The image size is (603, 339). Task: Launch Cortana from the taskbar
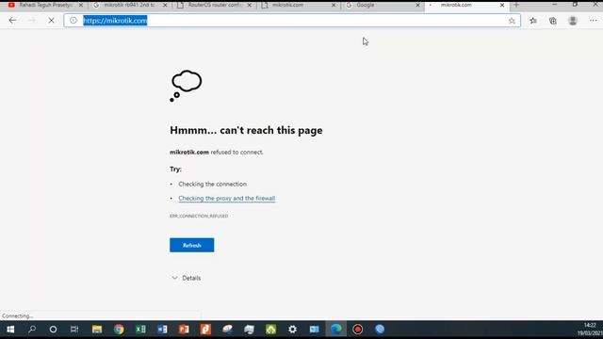pos(53,330)
